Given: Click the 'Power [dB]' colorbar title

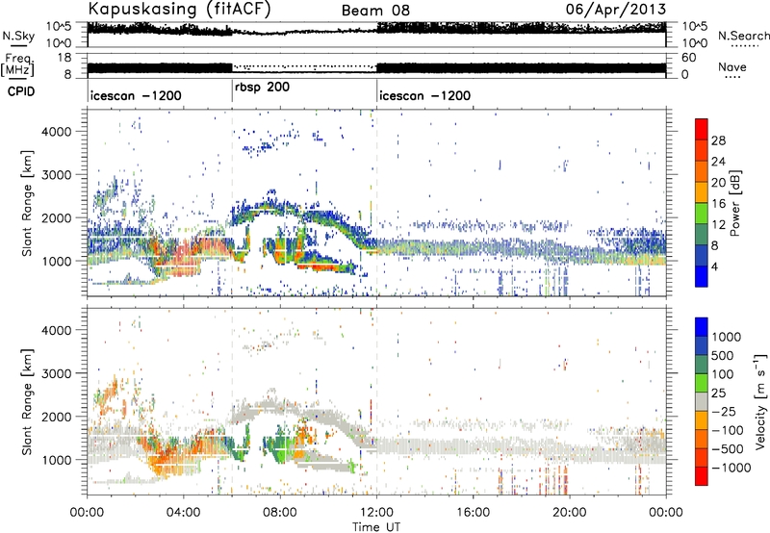Looking at the screenshot, I should (x=735, y=203).
